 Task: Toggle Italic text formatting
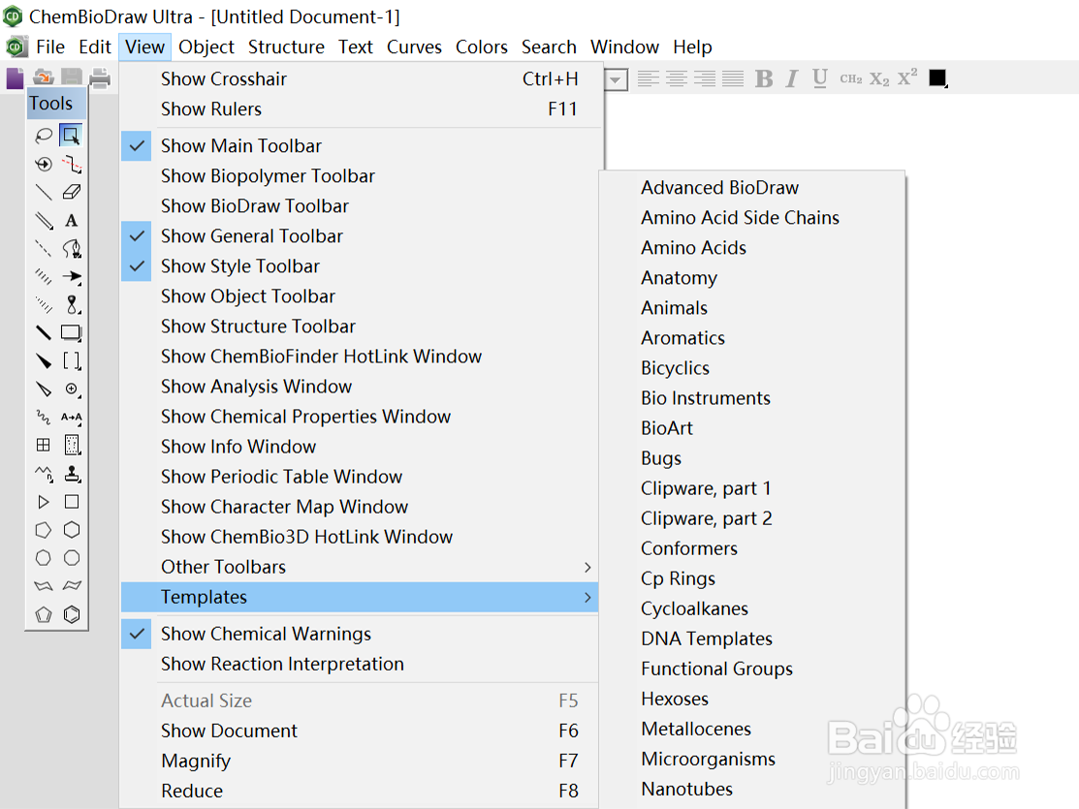(791, 78)
